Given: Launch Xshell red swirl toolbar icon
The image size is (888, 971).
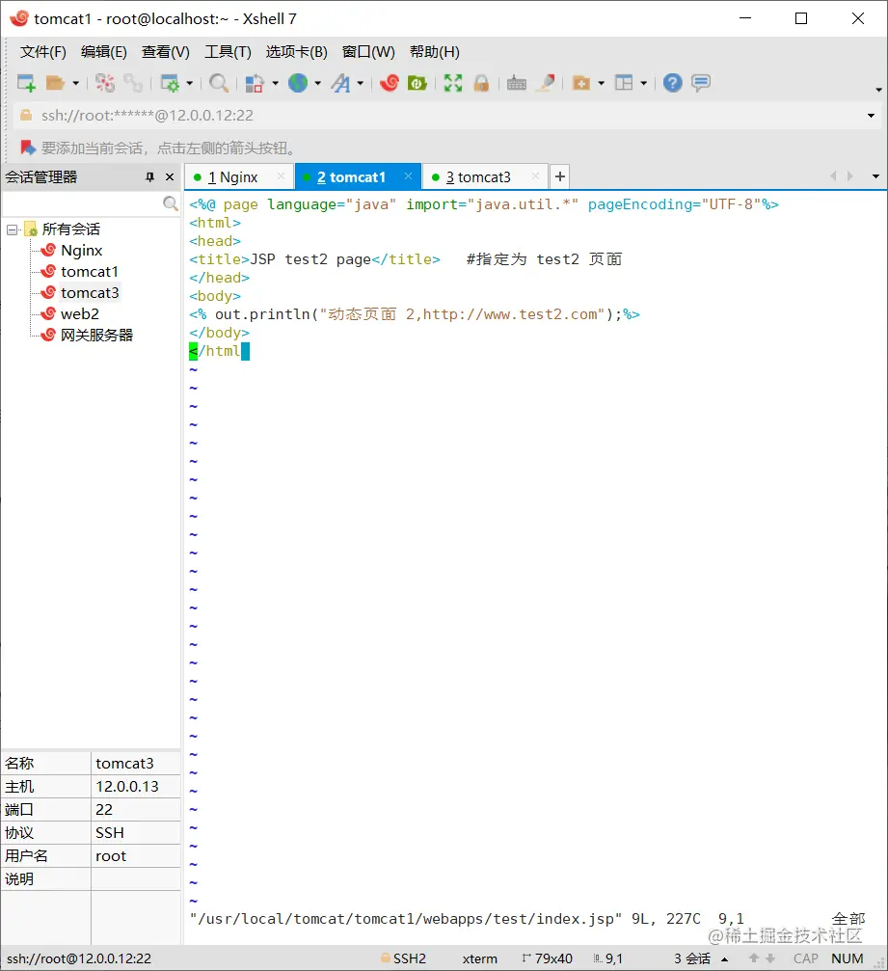Looking at the screenshot, I should click(x=390, y=82).
